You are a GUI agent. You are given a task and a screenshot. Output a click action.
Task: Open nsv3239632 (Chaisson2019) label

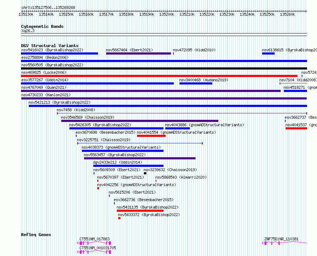pyautogui.click(x=170, y=170)
